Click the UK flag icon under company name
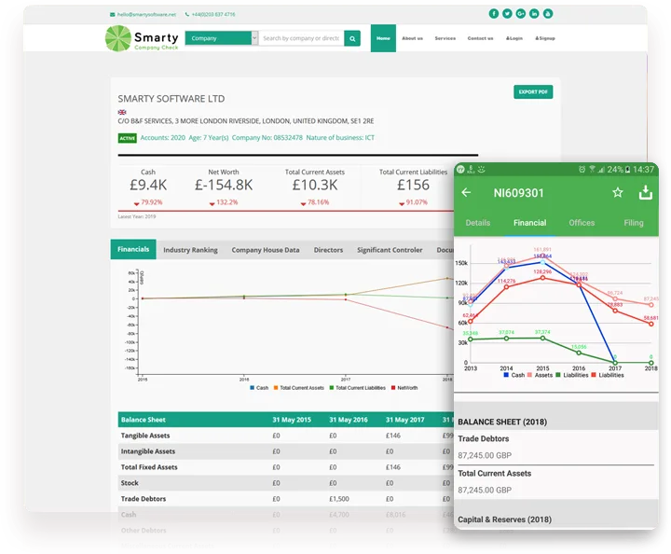Viewport: 671px width, 554px height. [x=122, y=112]
